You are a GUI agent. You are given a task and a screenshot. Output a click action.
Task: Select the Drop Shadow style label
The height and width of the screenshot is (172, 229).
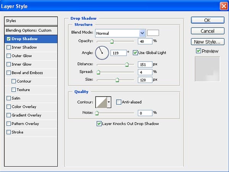(24, 39)
